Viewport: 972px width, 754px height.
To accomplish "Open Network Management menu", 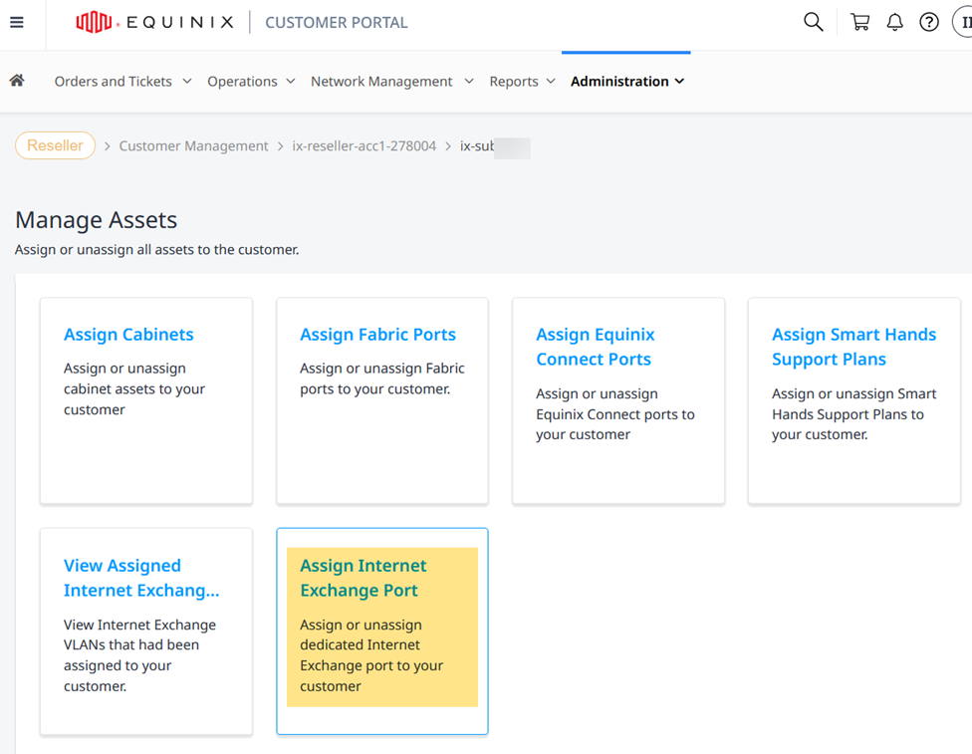I will 381,82.
